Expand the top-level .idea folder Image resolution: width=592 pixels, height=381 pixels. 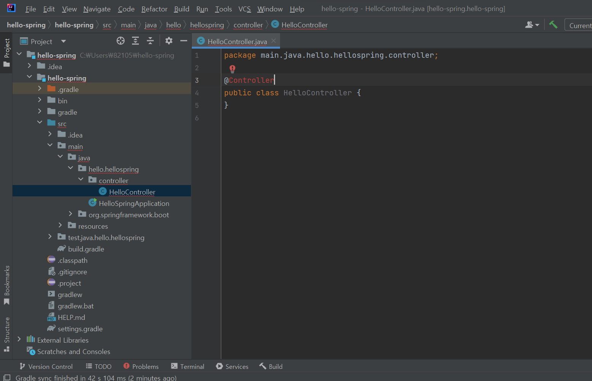pyautogui.click(x=30, y=65)
